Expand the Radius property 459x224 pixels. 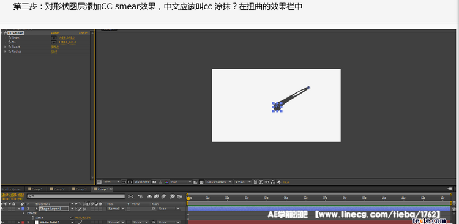click(6, 51)
